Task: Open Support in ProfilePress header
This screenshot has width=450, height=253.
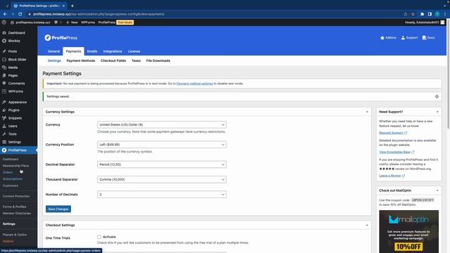Action: pyautogui.click(x=409, y=37)
